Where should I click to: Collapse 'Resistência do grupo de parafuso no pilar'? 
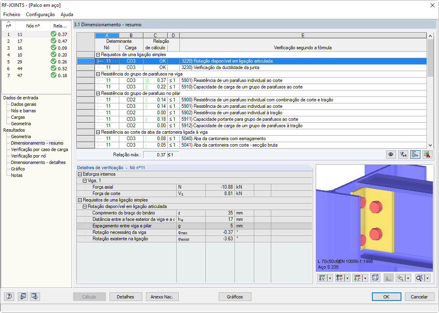coord(98,93)
